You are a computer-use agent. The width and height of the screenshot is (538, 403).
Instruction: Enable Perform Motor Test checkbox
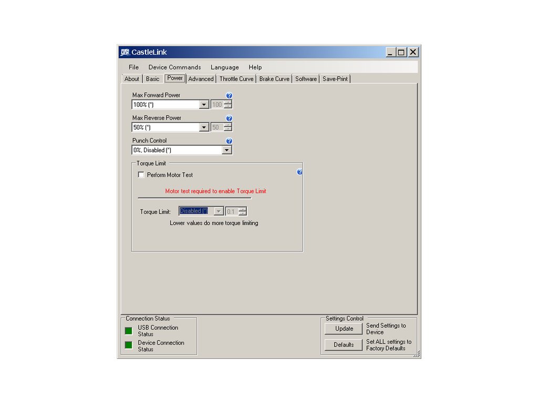coord(141,175)
